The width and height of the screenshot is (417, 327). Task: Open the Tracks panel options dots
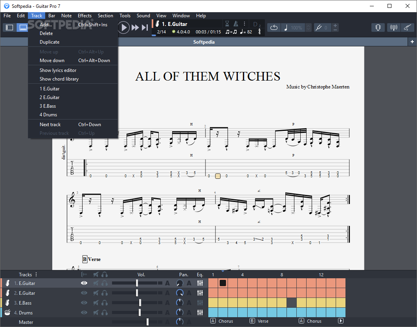pyautogui.click(x=36, y=274)
